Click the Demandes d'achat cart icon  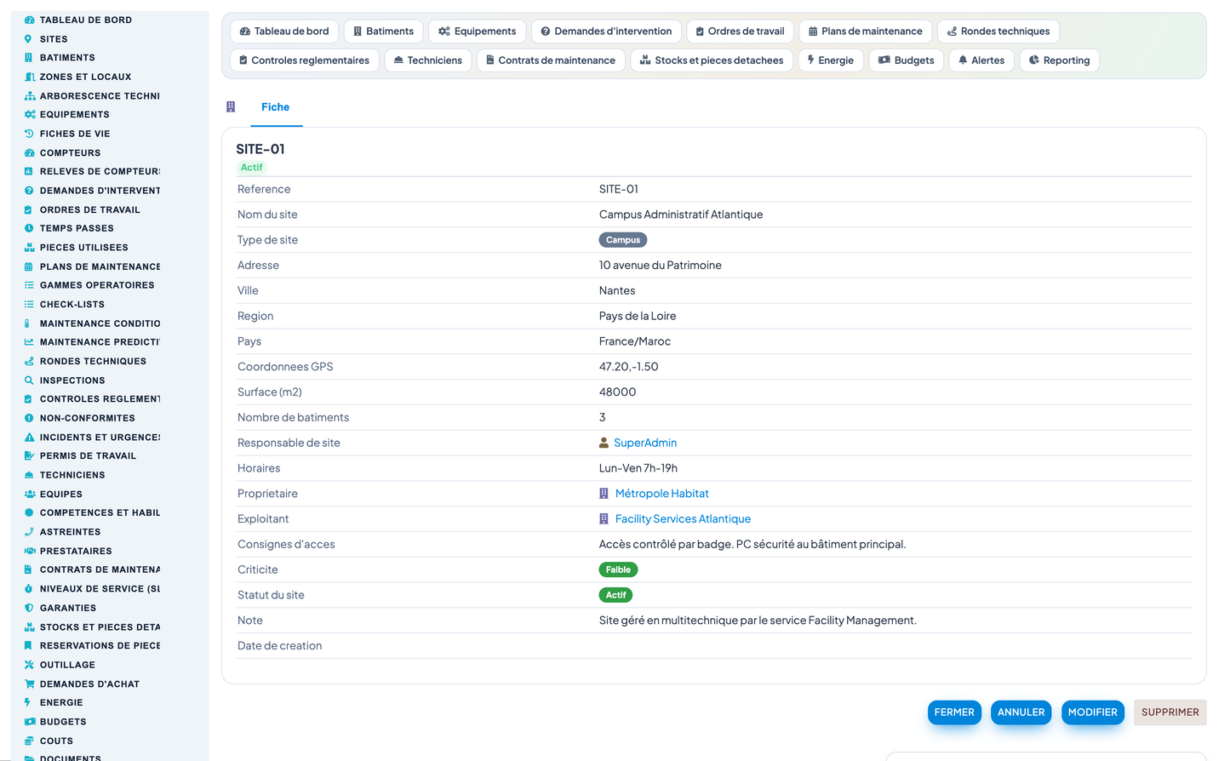[29, 684]
